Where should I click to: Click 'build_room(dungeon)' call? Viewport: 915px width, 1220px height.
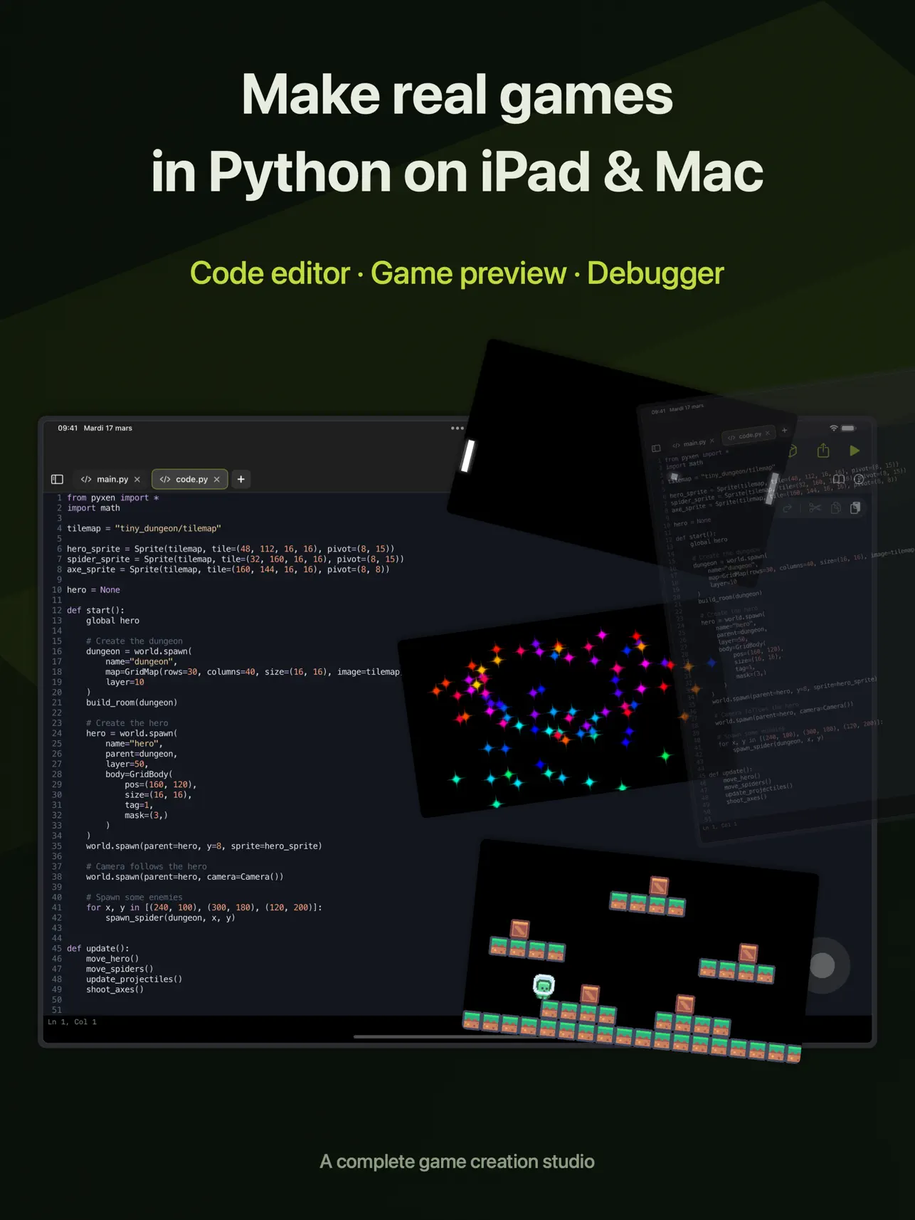click(132, 703)
